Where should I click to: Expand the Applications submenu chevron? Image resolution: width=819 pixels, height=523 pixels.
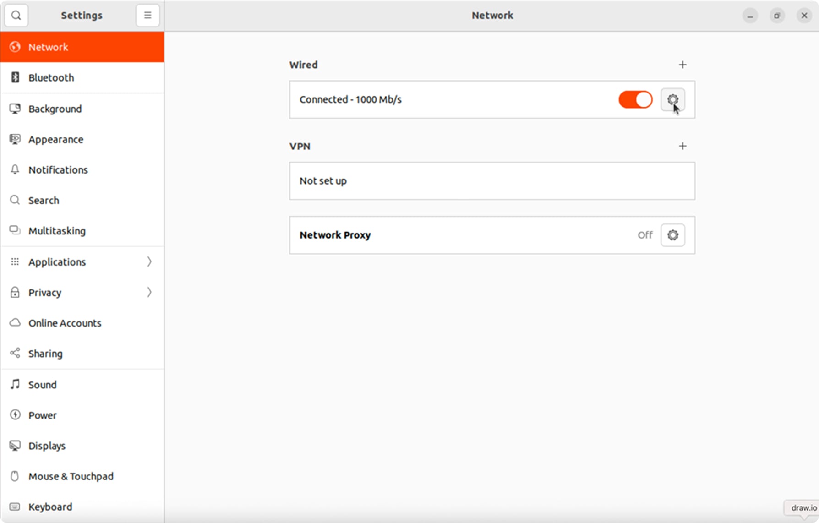click(149, 261)
